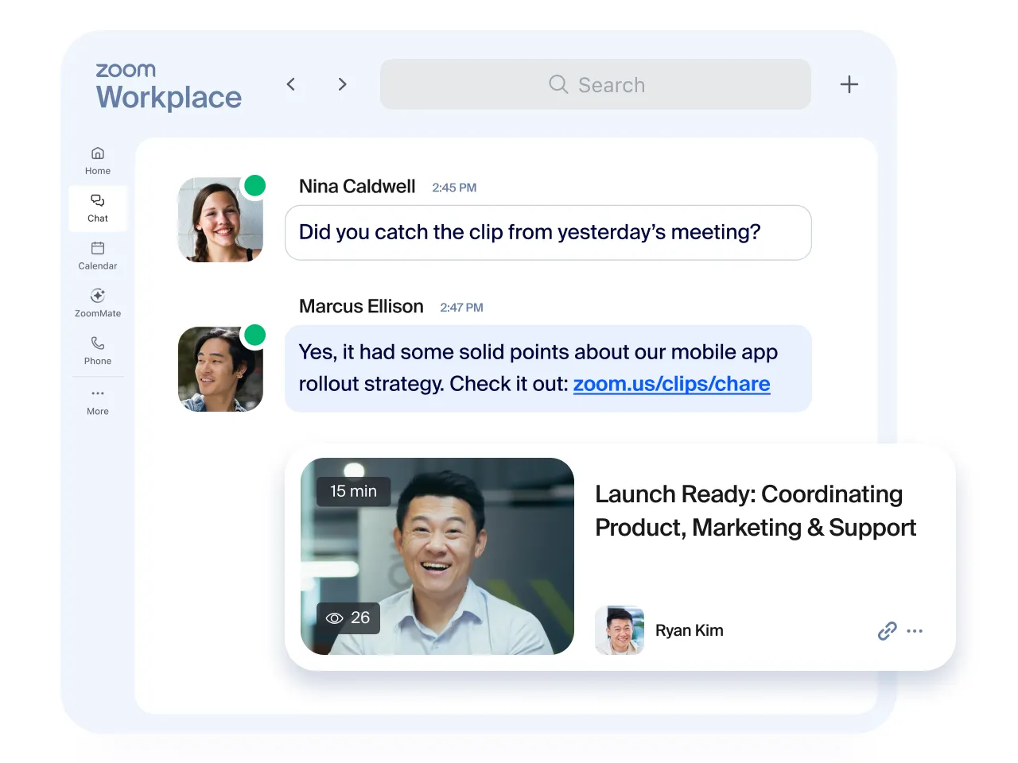Open Nina Caldwell's profile picture
Viewport: 1018px width, 763px height.
[x=220, y=219]
